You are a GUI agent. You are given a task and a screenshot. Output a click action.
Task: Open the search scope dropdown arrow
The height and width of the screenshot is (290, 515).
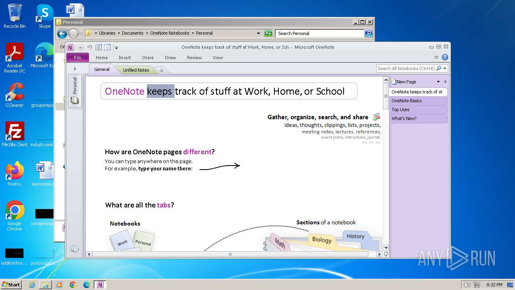point(445,68)
